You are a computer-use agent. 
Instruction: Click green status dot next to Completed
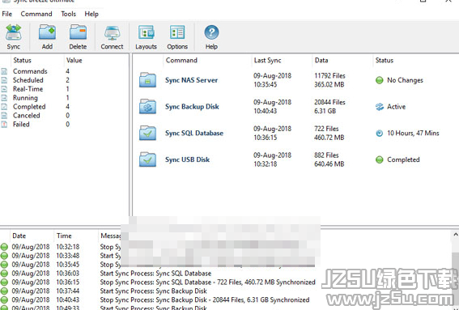point(380,159)
